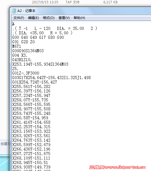Click the X258.907Y-155.508 line
151x171 pixels.
pyautogui.click(x=31, y=109)
